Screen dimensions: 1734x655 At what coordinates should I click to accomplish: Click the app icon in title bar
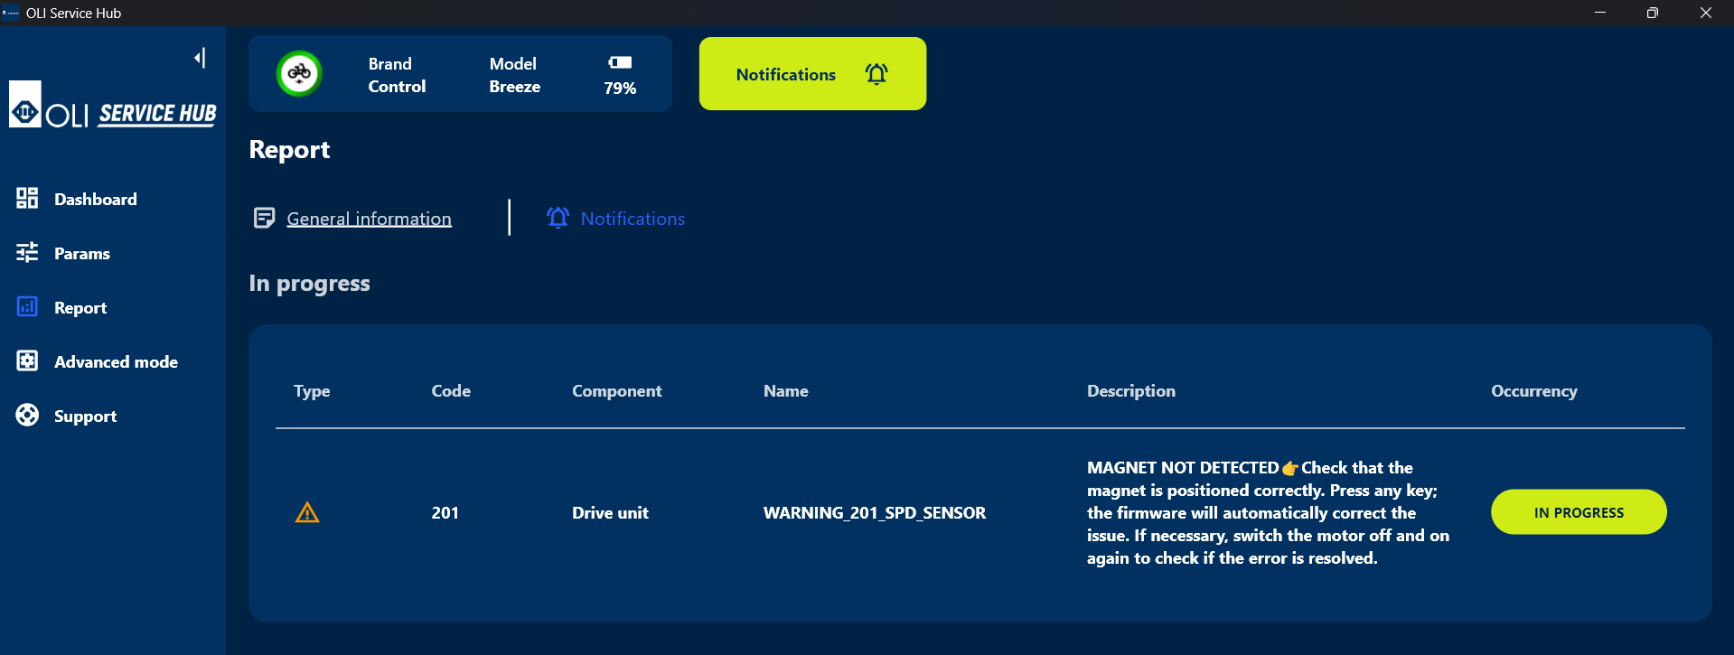[11, 13]
